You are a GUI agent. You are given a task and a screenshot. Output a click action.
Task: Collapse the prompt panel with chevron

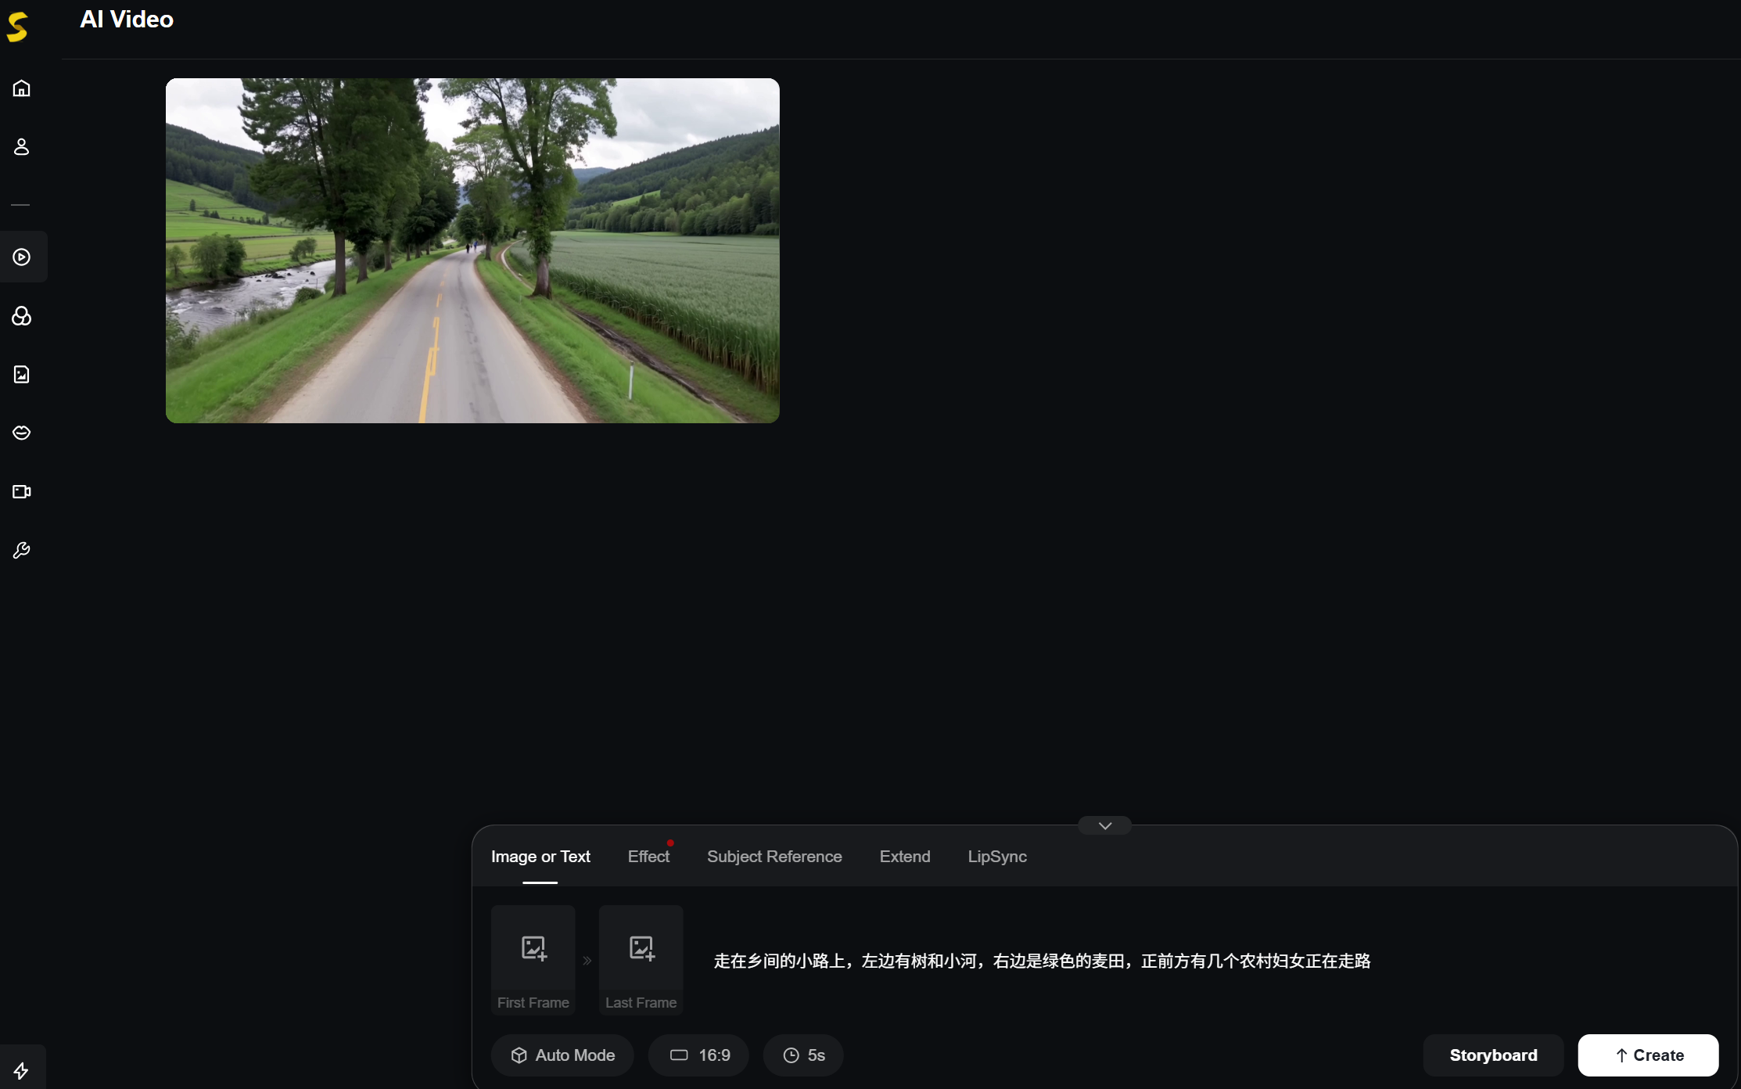click(x=1104, y=826)
